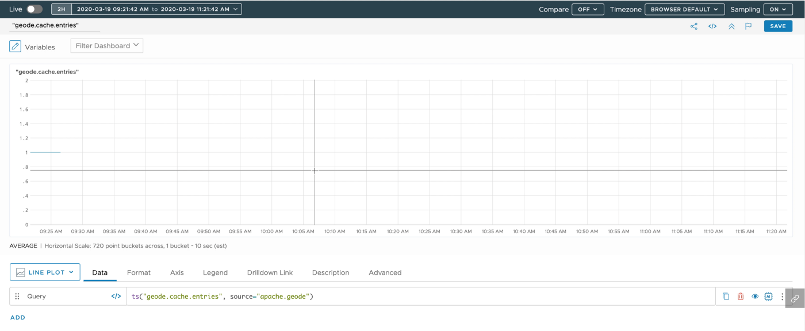Delete the query using the trash icon
This screenshot has width=805, height=331.
740,296
